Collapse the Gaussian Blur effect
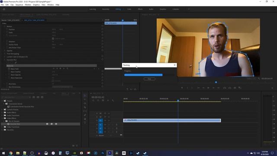The image size is (277, 156). pos(5,60)
